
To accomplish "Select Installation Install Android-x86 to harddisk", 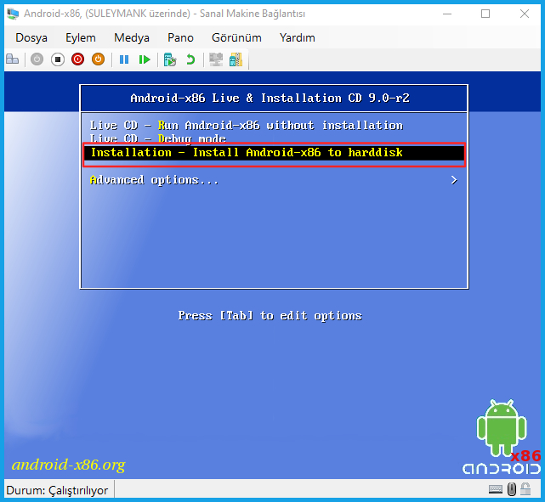I will 274,153.
